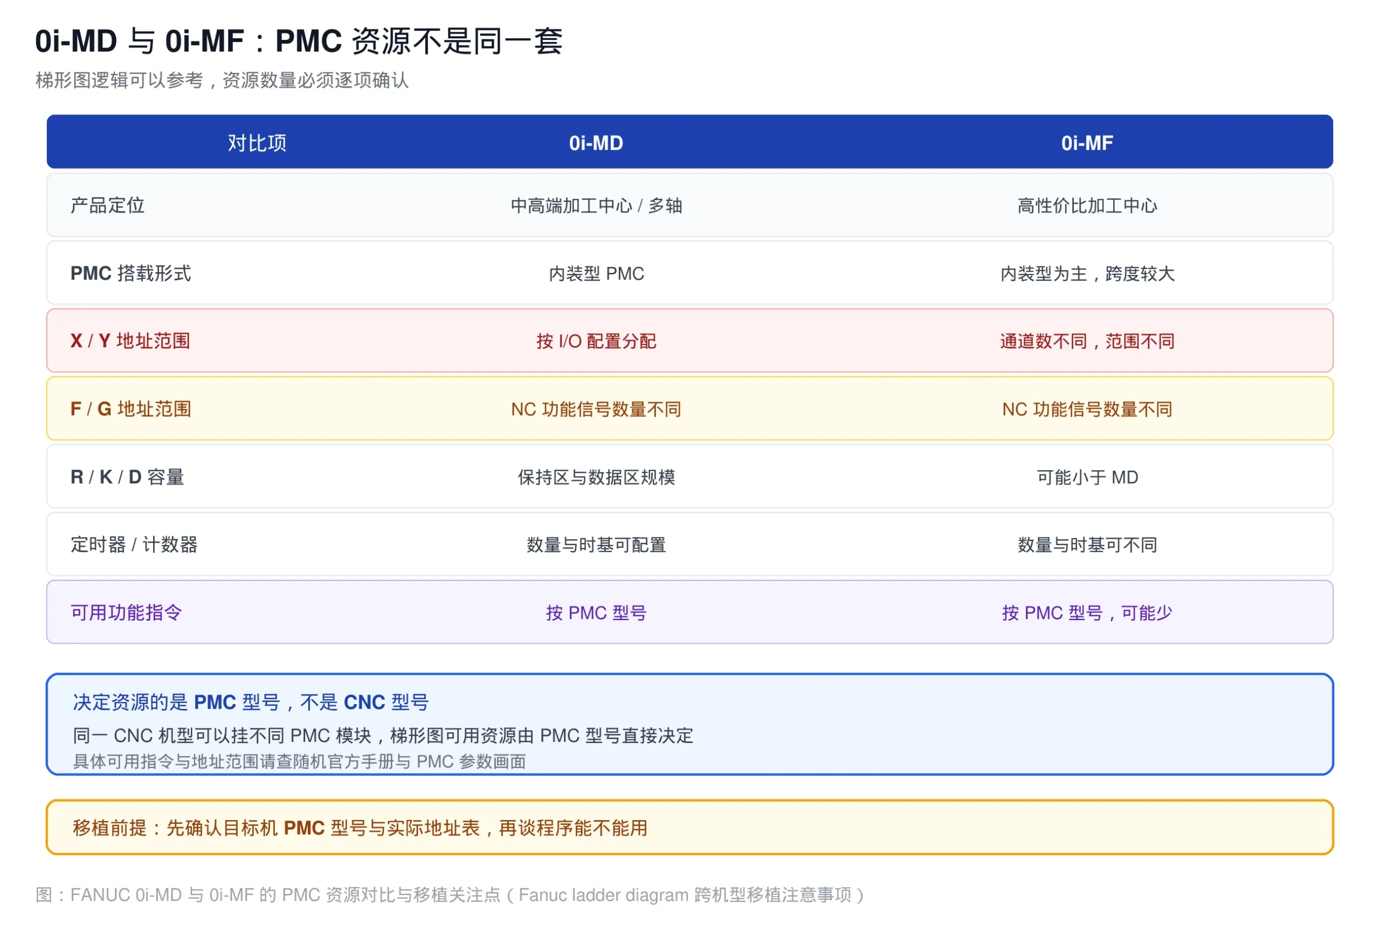Click "NC 功能信号数量不同" in the 0i-MD column

coord(596,409)
